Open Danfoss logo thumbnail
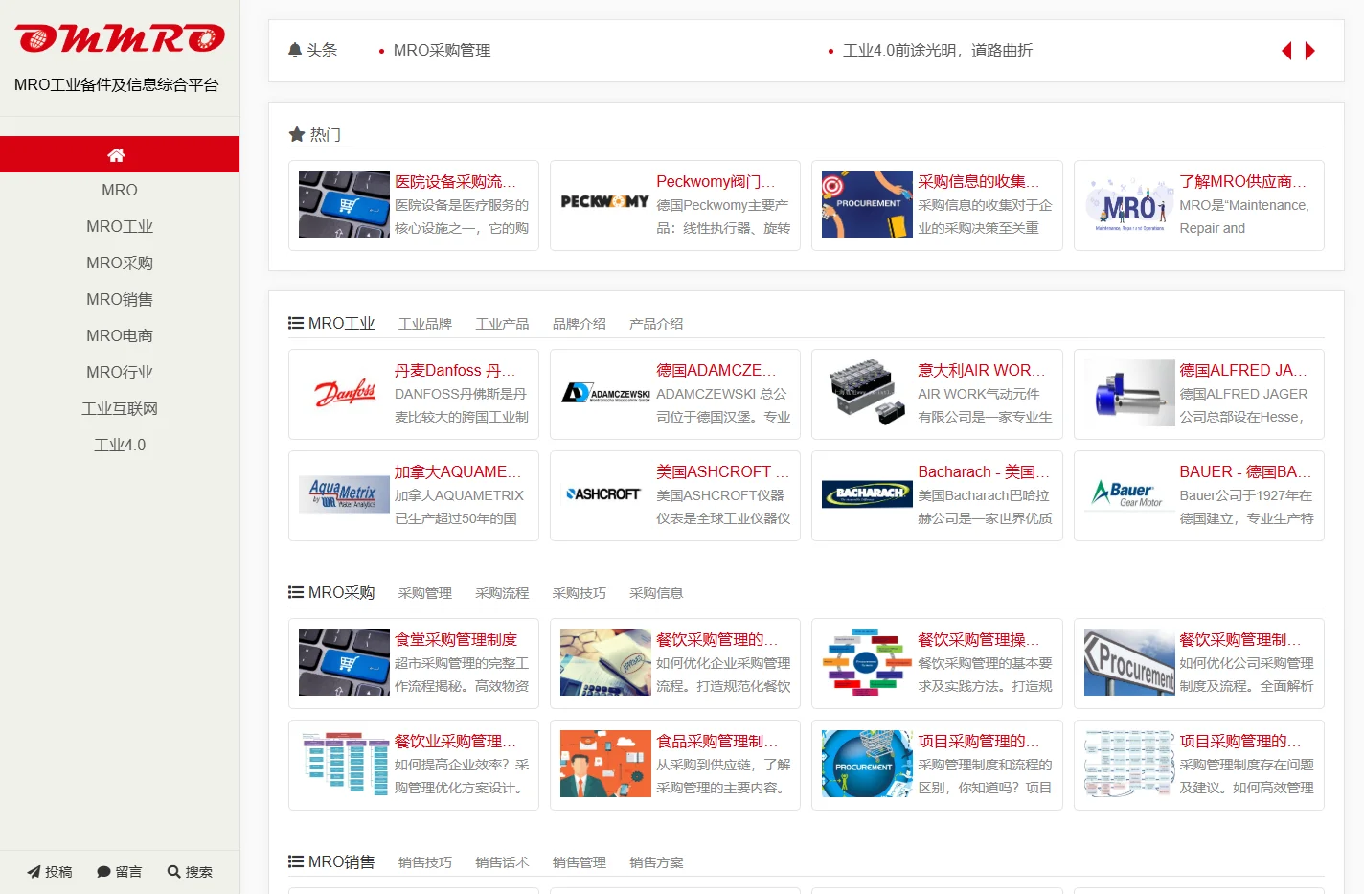This screenshot has height=894, width=1364. click(344, 393)
